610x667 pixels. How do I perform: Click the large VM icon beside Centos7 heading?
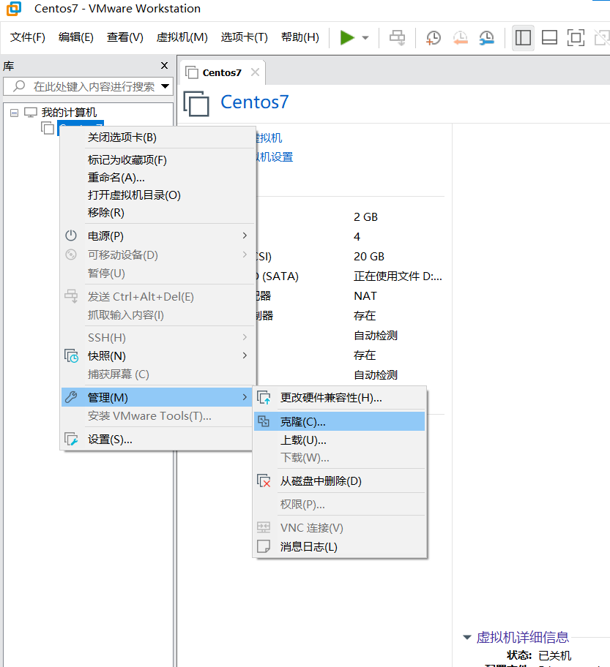coord(196,103)
